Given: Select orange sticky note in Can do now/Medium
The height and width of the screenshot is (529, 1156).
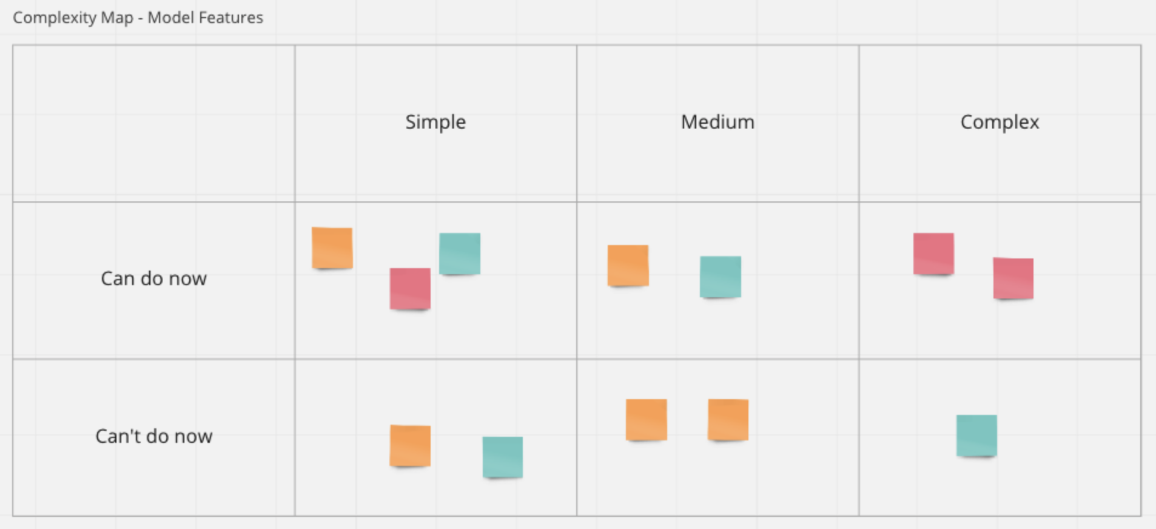Looking at the screenshot, I should [628, 265].
